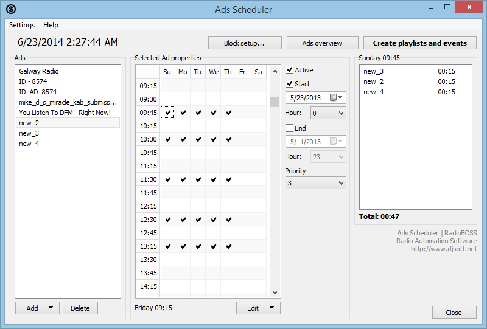Toggle the Start checkbox
The width and height of the screenshot is (487, 329).
290,84
